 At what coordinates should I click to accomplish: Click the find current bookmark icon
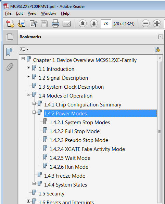point(157,50)
